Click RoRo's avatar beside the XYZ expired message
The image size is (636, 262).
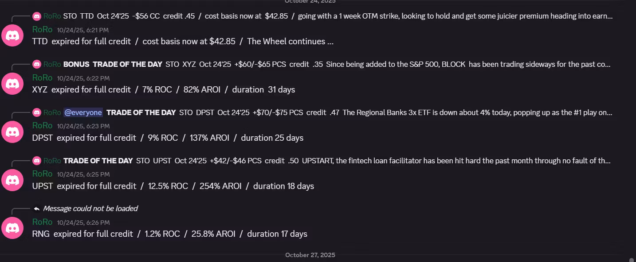[12, 84]
